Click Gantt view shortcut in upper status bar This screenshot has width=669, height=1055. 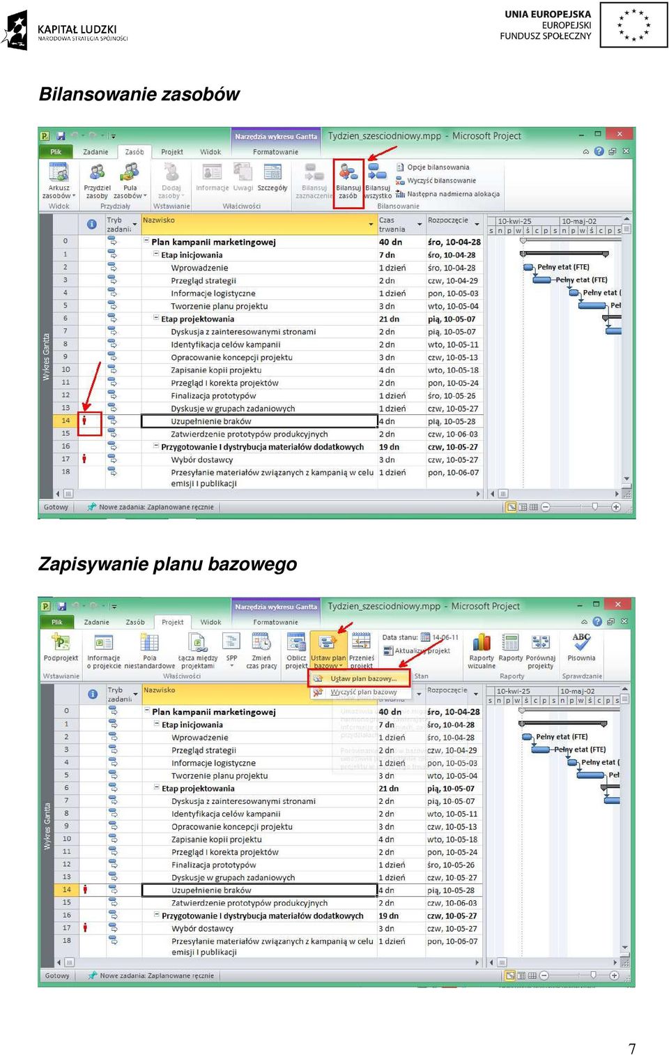coord(512,507)
